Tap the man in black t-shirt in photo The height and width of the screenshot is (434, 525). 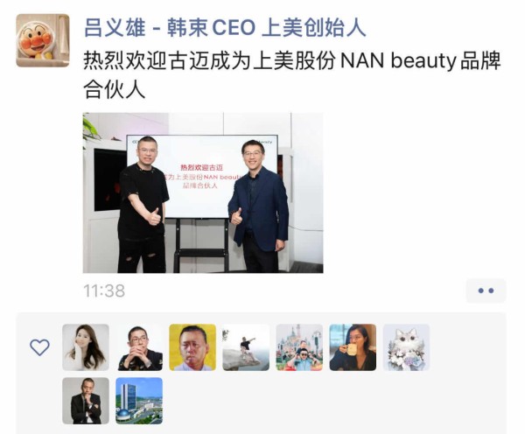(x=143, y=204)
